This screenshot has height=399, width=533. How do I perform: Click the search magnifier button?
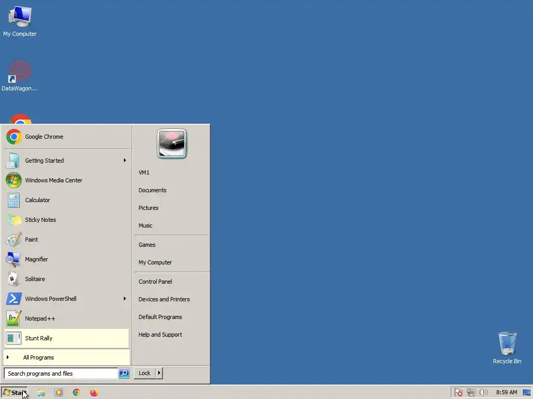pyautogui.click(x=124, y=373)
